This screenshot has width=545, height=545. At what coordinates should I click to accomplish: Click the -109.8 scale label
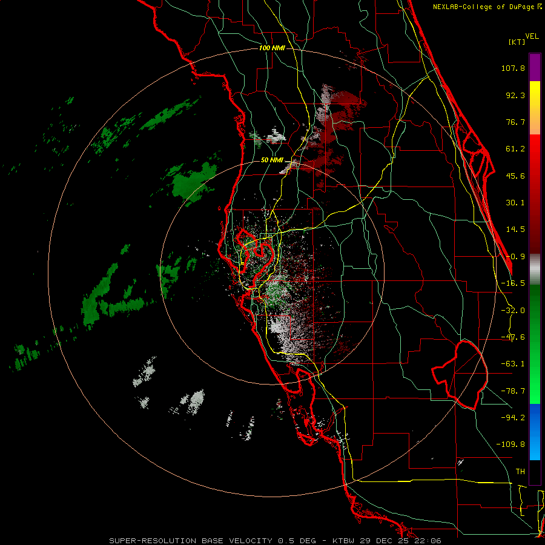point(510,444)
